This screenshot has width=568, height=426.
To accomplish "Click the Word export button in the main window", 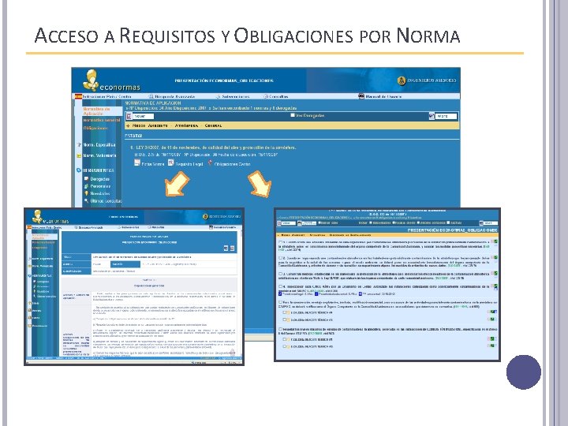I will pyautogui.click(x=446, y=116).
